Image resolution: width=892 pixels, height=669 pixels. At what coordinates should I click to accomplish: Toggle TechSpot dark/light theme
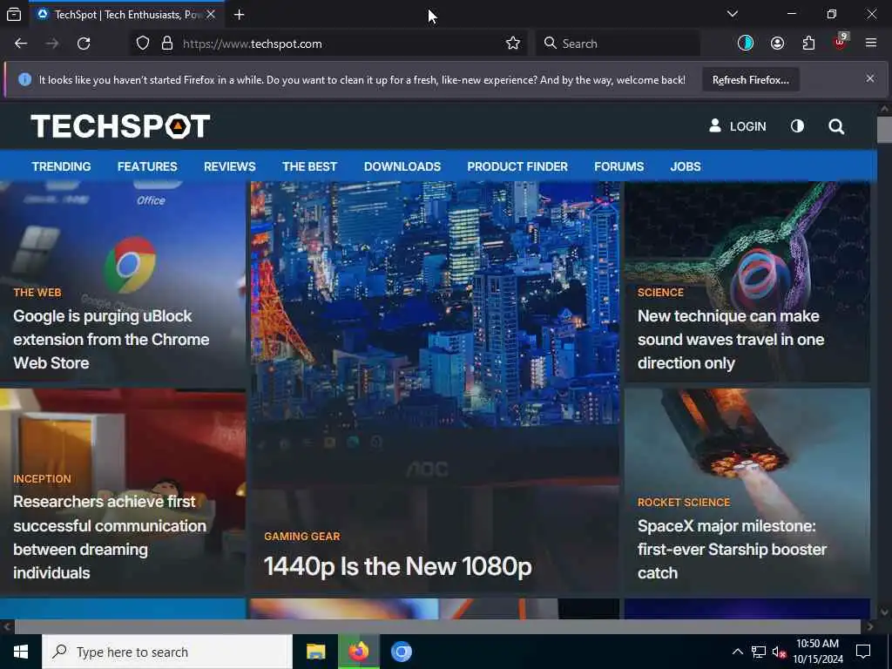click(x=798, y=125)
